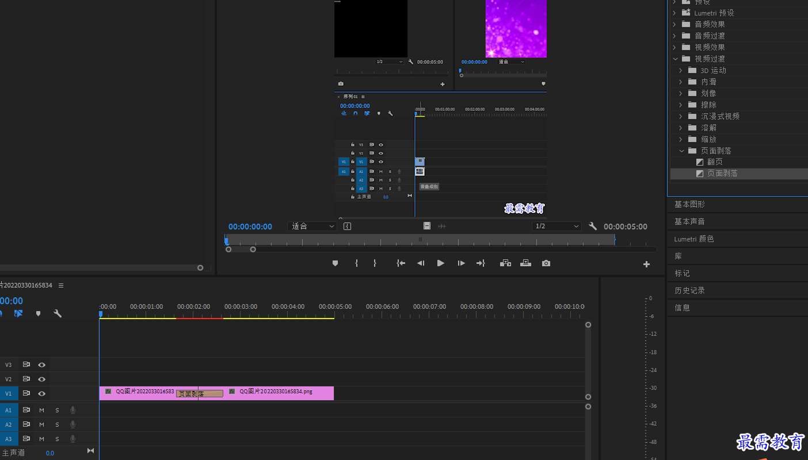The image size is (808, 460).
Task: Enable voice-over record on A2
Action: point(73,424)
